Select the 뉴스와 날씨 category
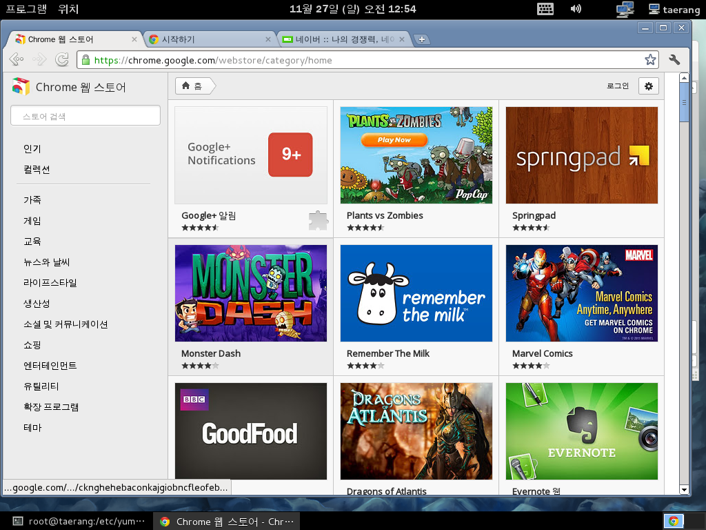This screenshot has height=530, width=706. coord(46,262)
